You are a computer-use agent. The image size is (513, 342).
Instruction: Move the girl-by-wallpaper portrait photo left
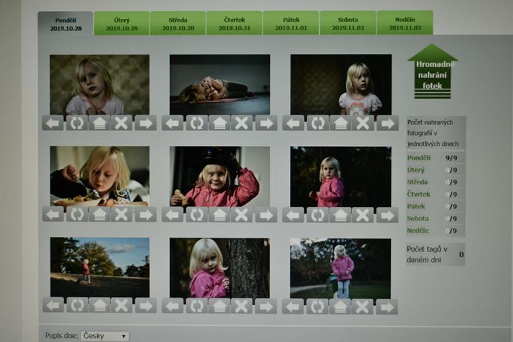click(53, 124)
